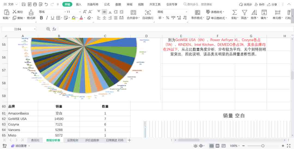Open Print Preview from quick access toolbar
The height and width of the screenshot is (149, 294).
click(41, 4)
